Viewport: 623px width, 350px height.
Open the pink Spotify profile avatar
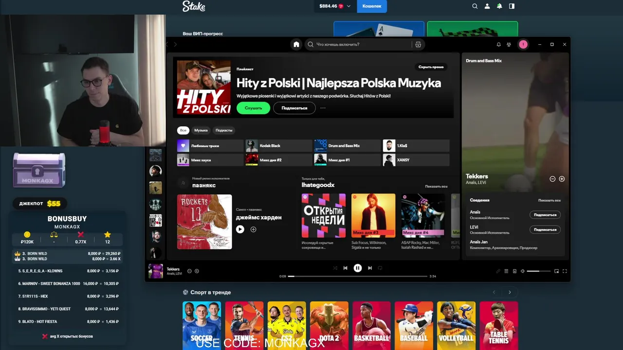click(x=523, y=44)
